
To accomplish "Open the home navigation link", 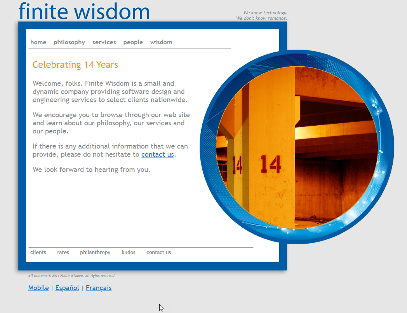I will point(38,42).
